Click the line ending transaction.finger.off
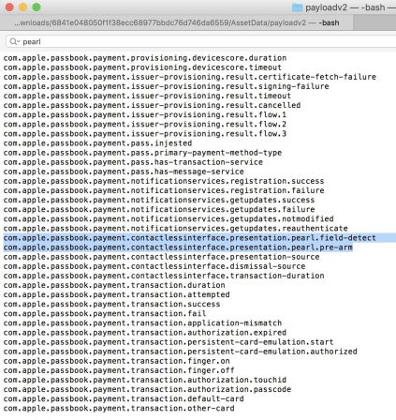Viewport: 396px width, 420px height. (119, 370)
